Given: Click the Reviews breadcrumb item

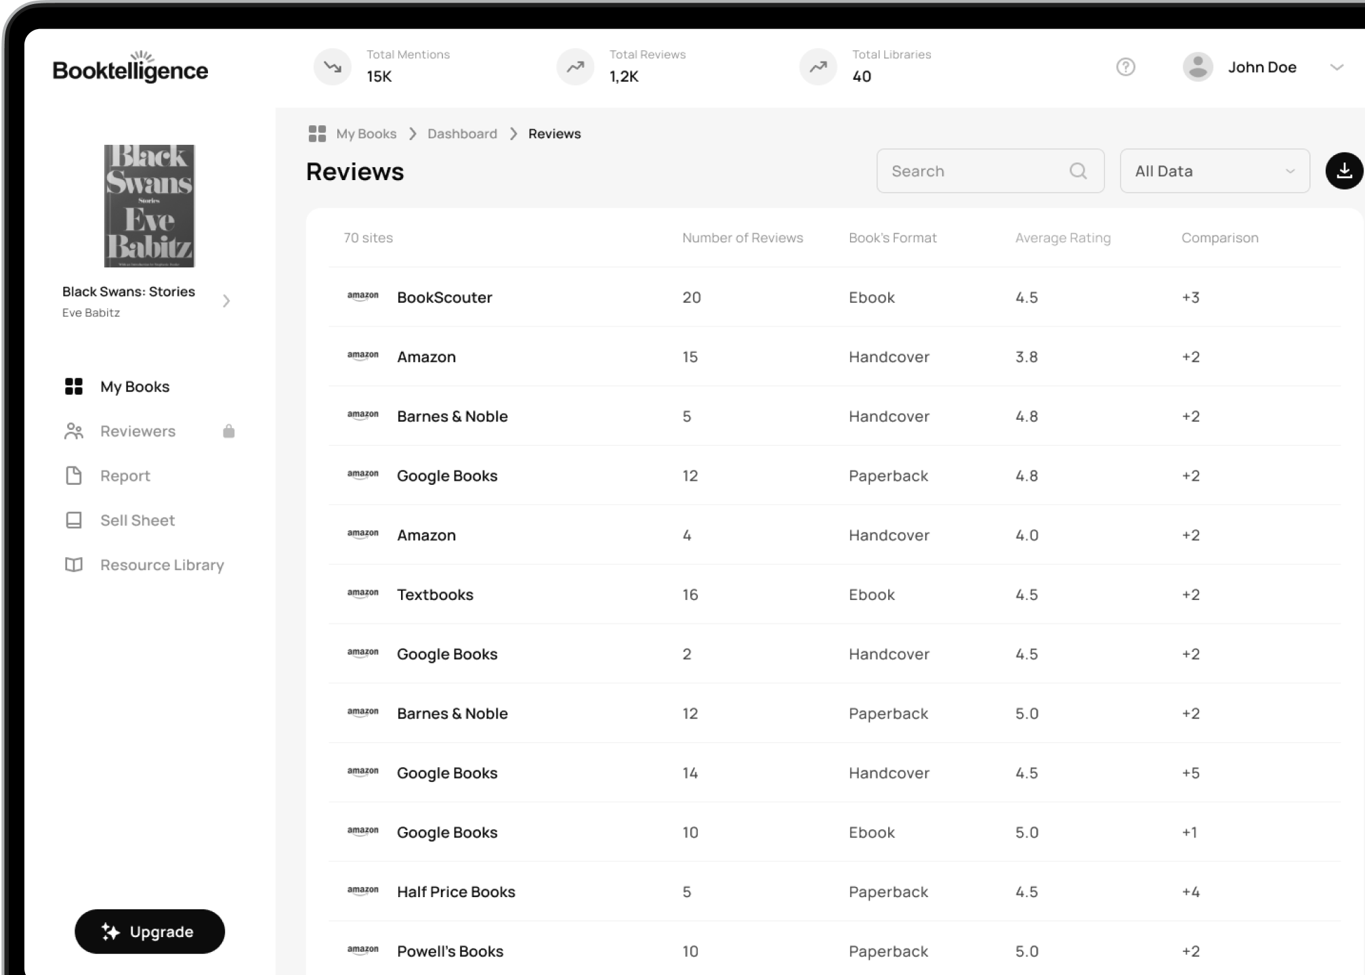Looking at the screenshot, I should 554,133.
